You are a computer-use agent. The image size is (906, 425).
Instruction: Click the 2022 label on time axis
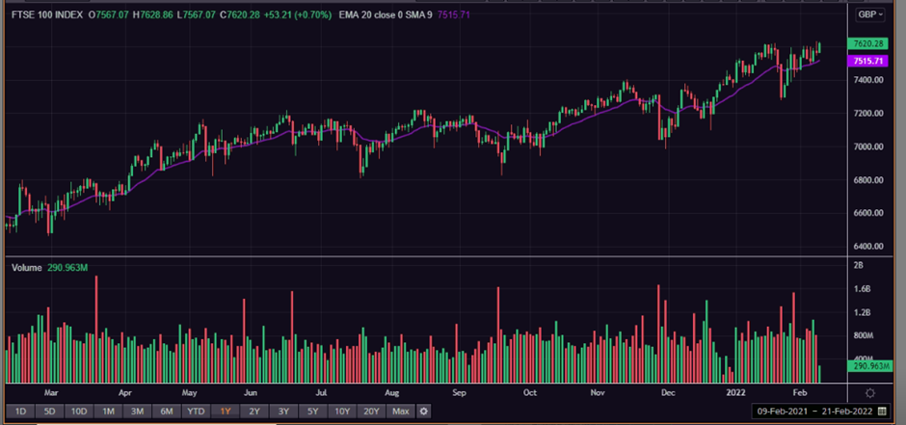tap(736, 392)
